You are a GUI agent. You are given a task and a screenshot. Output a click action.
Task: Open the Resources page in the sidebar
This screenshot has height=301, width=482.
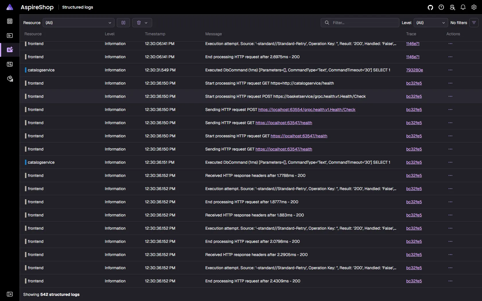10,21
